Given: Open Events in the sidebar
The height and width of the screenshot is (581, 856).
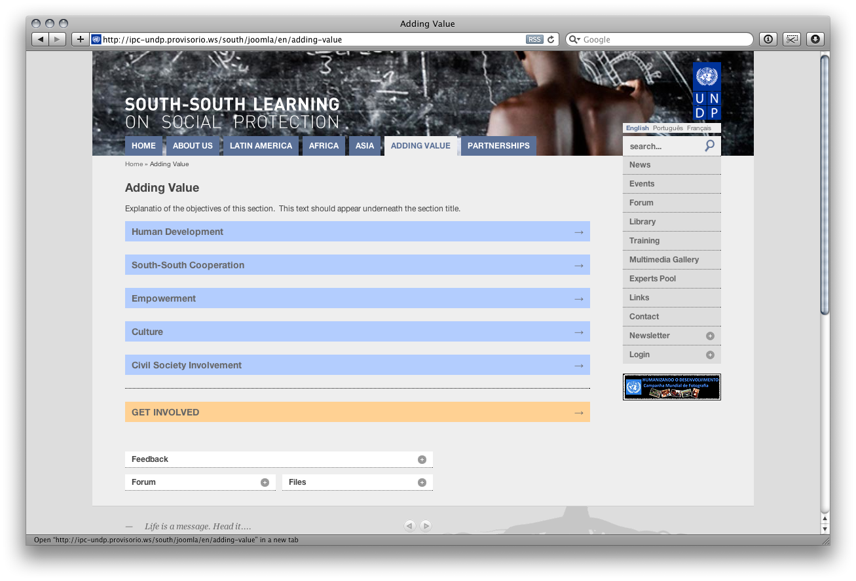Looking at the screenshot, I should coord(672,184).
